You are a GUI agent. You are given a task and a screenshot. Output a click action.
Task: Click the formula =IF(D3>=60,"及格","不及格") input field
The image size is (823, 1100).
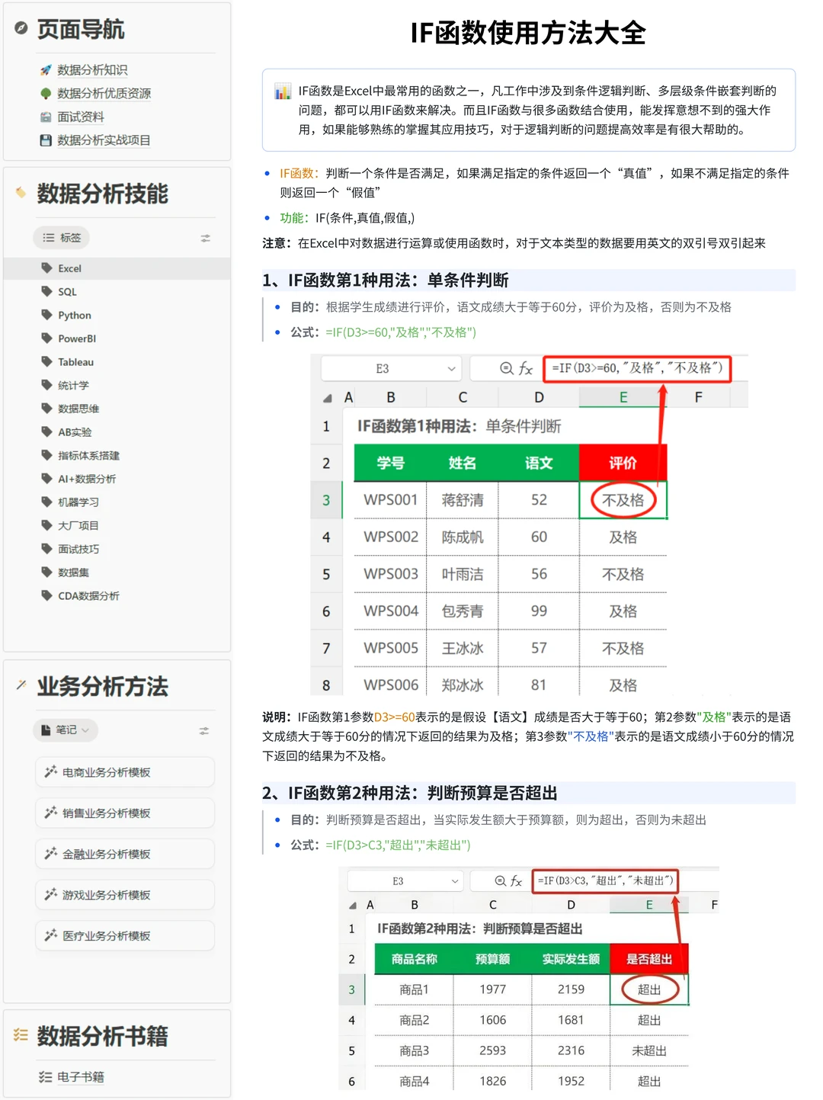(x=639, y=369)
